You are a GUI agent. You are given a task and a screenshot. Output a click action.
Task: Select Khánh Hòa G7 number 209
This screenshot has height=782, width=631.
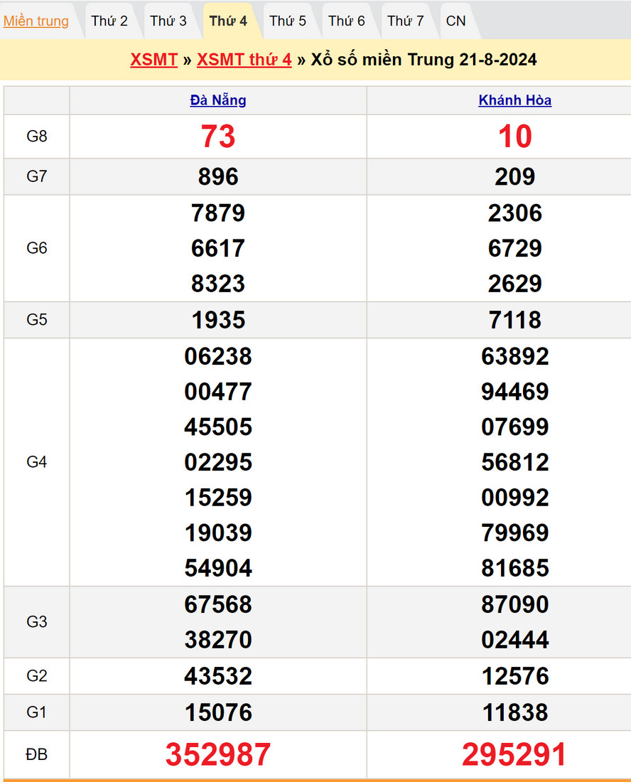(515, 177)
